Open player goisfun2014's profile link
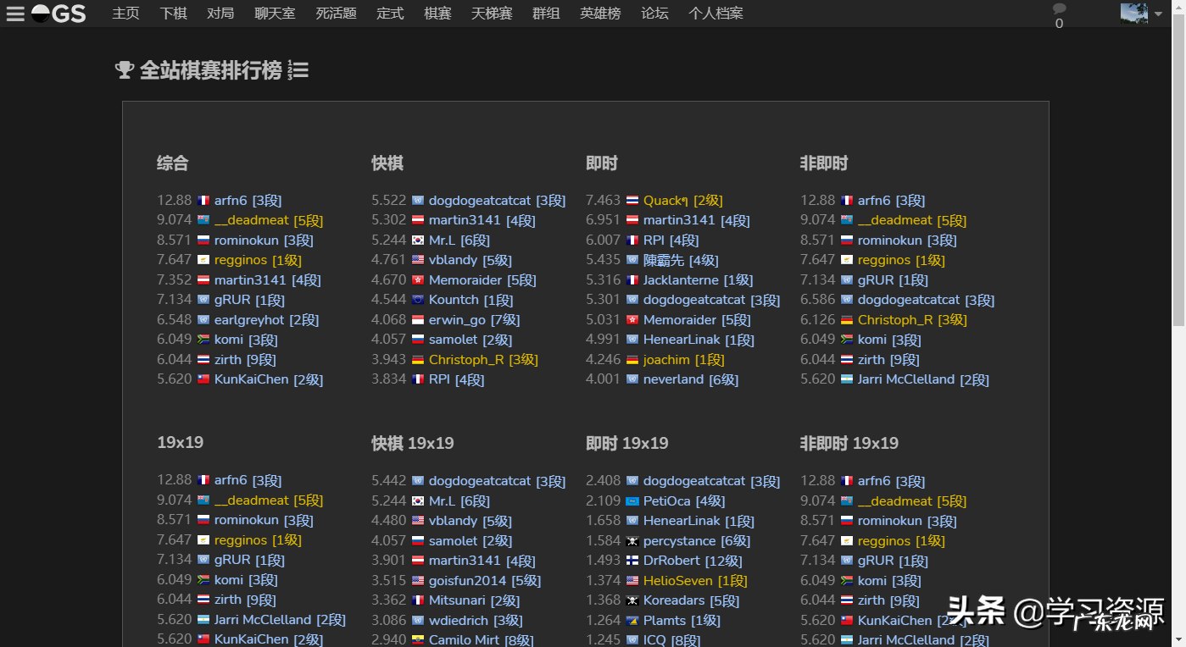This screenshot has height=647, width=1186. [485, 581]
